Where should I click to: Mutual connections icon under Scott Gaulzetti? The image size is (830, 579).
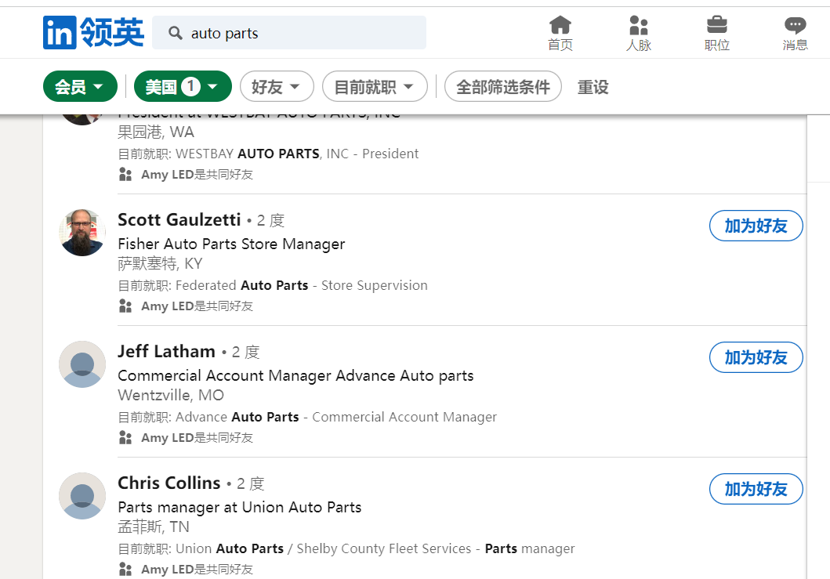tap(125, 306)
